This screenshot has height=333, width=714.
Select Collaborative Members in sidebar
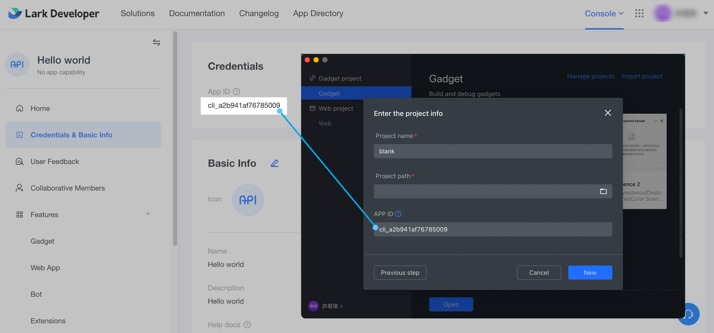click(67, 188)
